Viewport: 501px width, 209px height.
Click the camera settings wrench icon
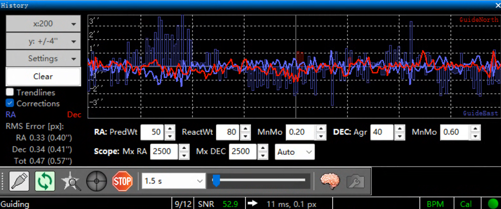pyautogui.click(x=355, y=181)
